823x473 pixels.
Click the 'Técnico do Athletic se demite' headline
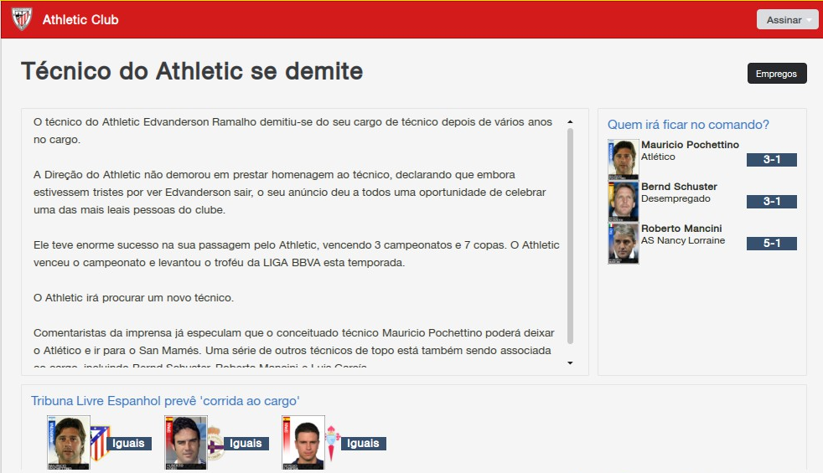pos(192,71)
